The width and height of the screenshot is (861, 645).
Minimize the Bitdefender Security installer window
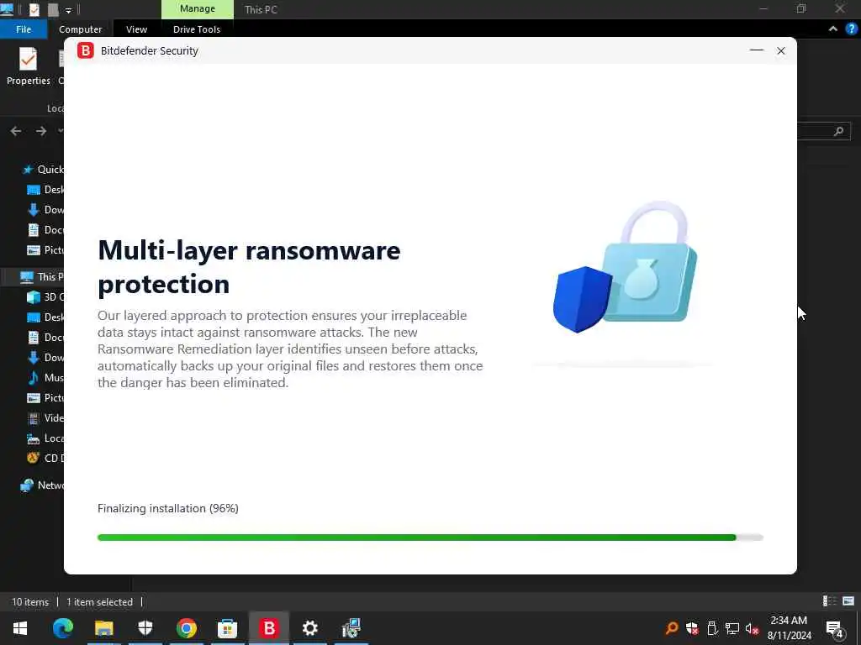point(756,50)
